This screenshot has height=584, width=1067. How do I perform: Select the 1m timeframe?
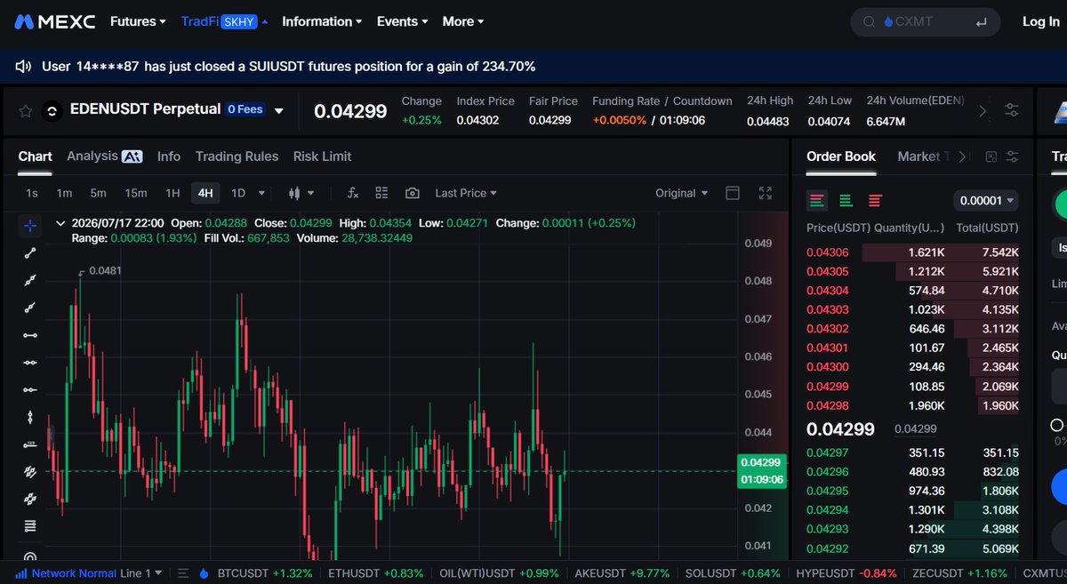tap(64, 193)
